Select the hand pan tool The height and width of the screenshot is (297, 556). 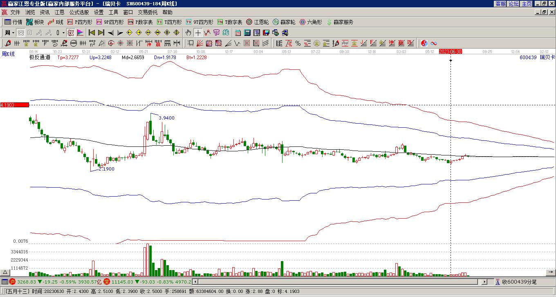[x=188, y=33]
